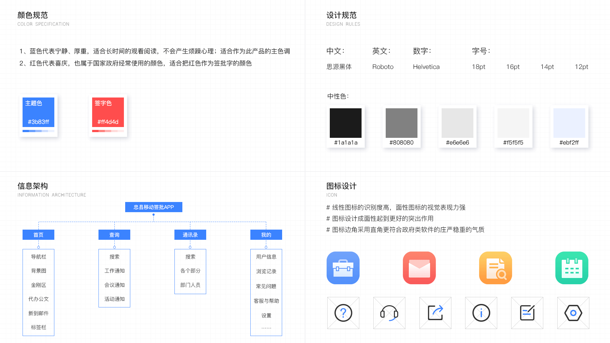Pick the black #1a1a1a neutral swatch

(x=346, y=123)
